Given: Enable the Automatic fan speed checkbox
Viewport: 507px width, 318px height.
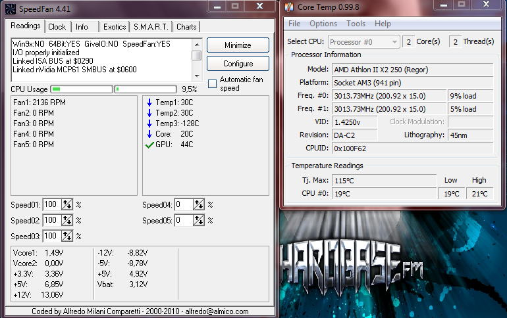Looking at the screenshot, I should (x=212, y=84).
